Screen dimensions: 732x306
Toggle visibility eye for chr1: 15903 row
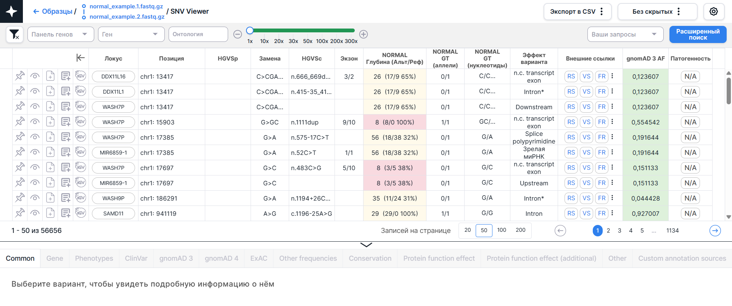[35, 122]
